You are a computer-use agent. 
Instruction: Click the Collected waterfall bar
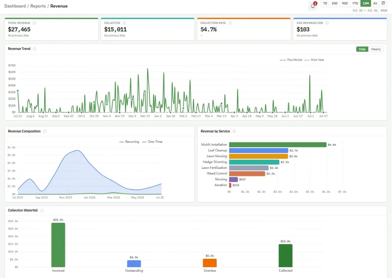point(286,256)
